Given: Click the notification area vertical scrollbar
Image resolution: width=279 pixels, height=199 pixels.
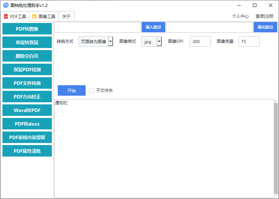Looking at the screenshot, I should point(276,148).
